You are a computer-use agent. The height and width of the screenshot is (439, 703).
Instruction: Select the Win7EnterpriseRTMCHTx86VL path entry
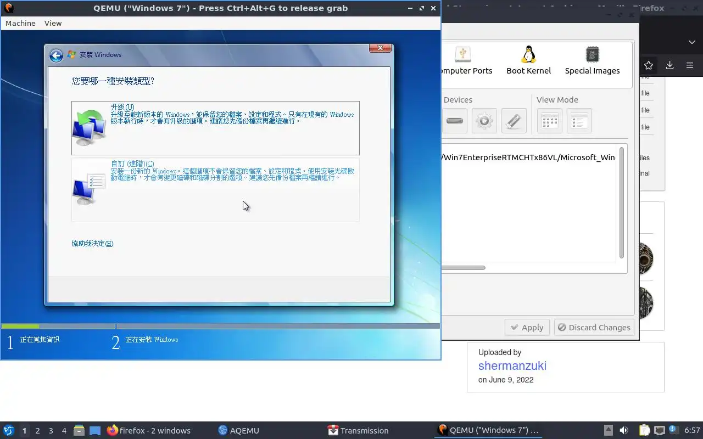pyautogui.click(x=528, y=157)
